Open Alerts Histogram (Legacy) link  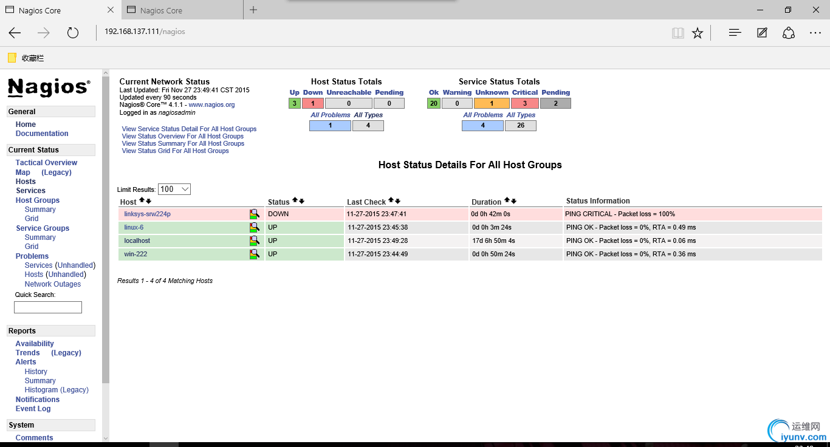coord(57,390)
